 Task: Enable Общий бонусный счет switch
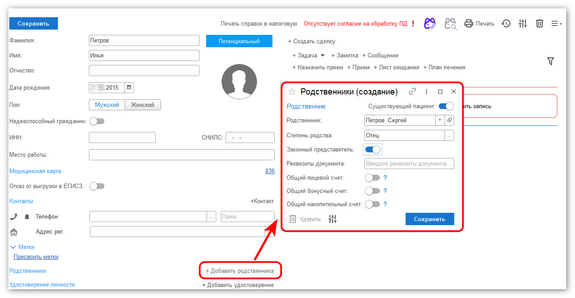pyautogui.click(x=372, y=191)
